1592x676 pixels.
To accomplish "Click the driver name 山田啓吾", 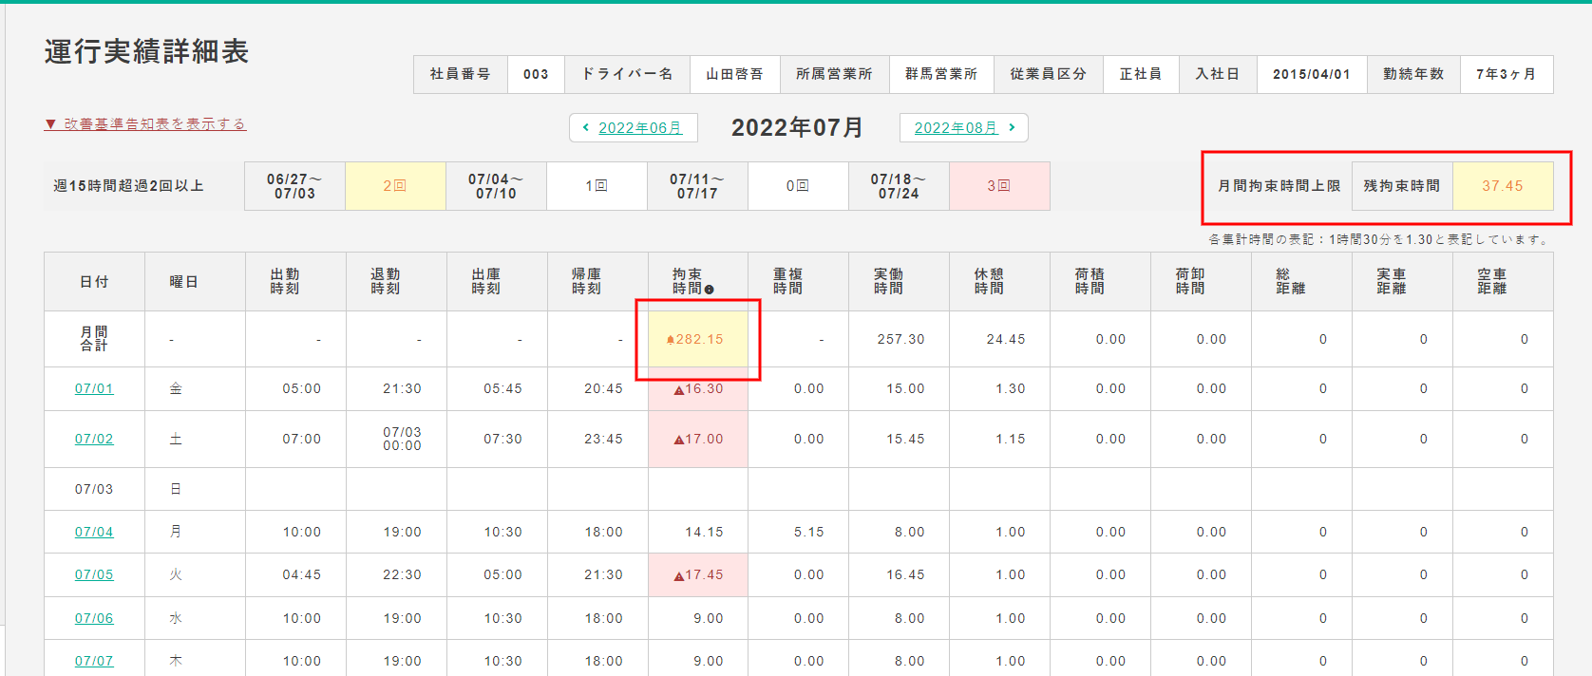I will point(734,74).
